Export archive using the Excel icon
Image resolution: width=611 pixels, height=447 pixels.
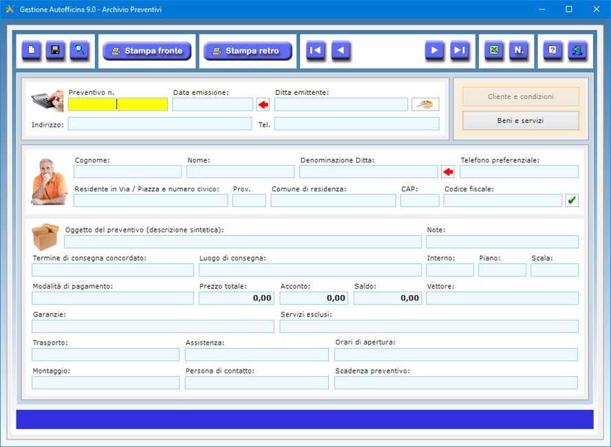(493, 50)
